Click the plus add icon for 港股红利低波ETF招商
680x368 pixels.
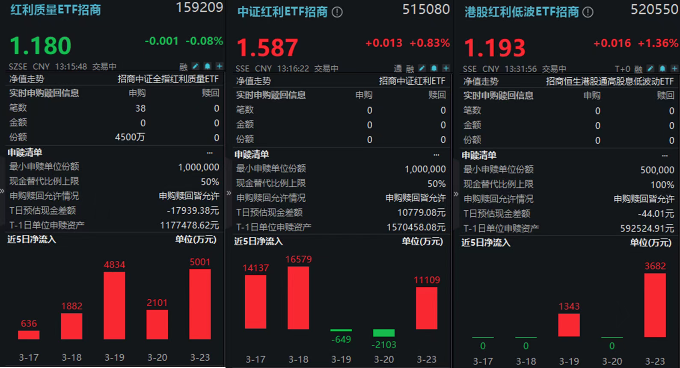[674, 69]
